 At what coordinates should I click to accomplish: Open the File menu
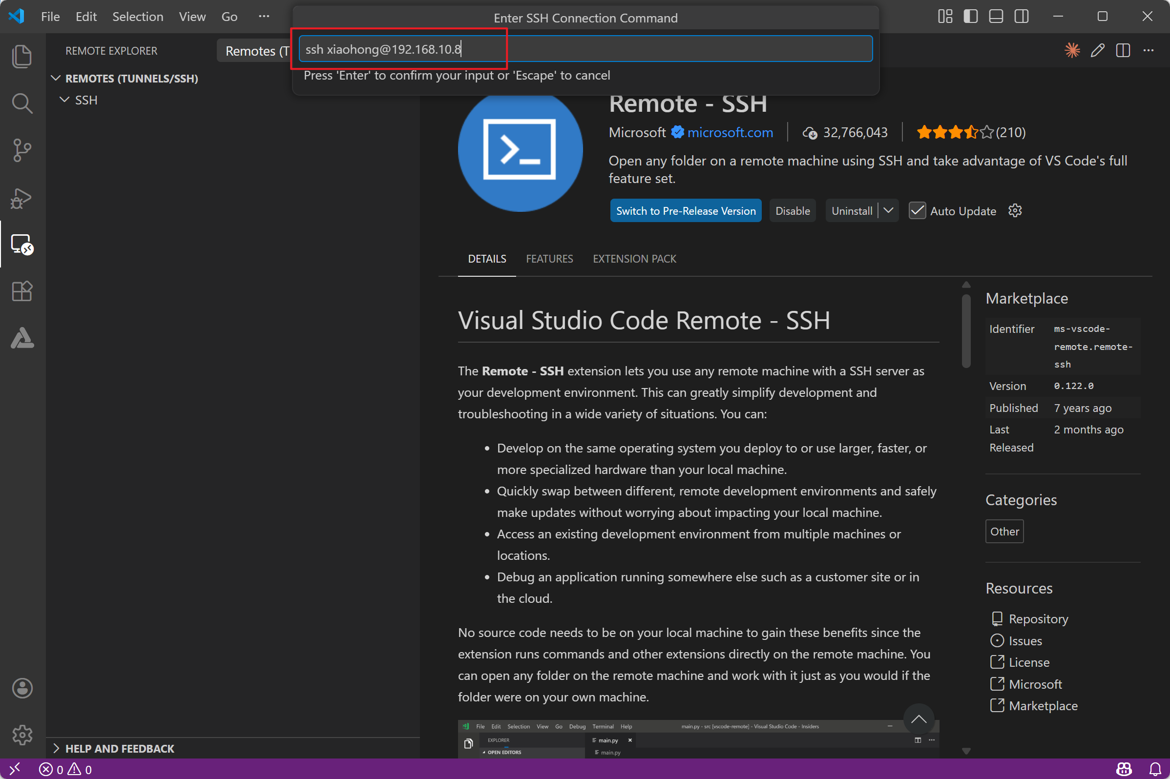[50, 17]
